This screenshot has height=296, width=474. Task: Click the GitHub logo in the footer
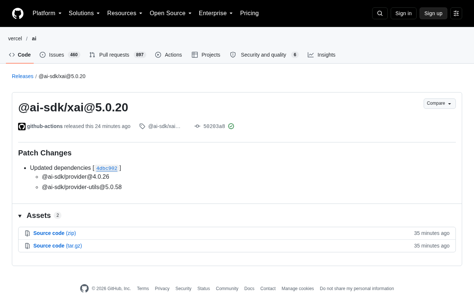(x=84, y=289)
